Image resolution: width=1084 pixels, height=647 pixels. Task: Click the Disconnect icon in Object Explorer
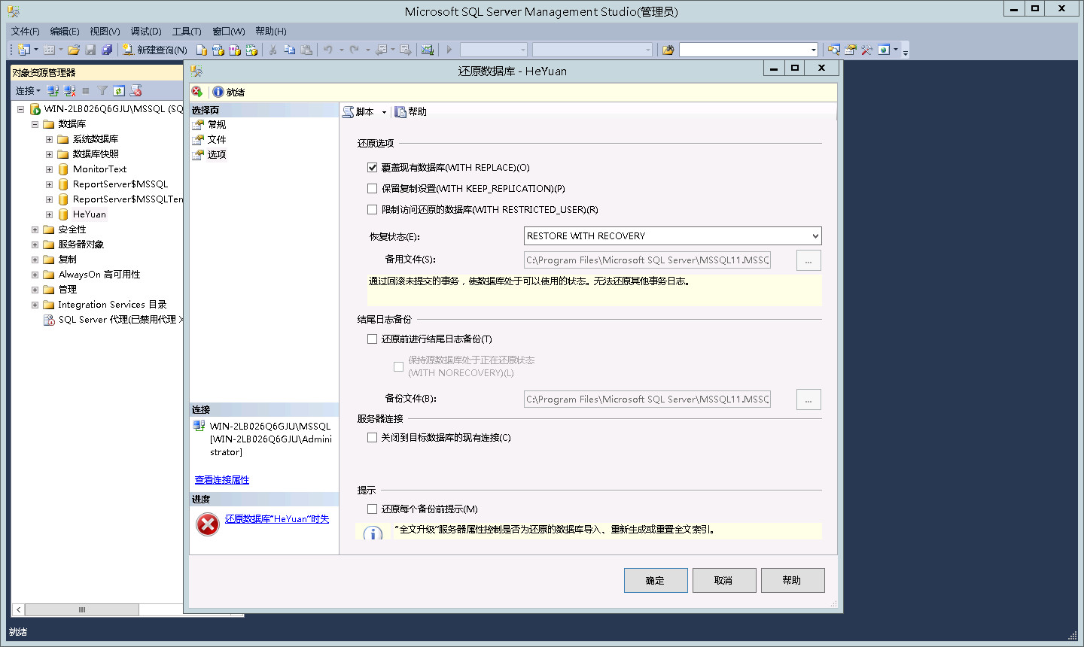pyautogui.click(x=69, y=91)
